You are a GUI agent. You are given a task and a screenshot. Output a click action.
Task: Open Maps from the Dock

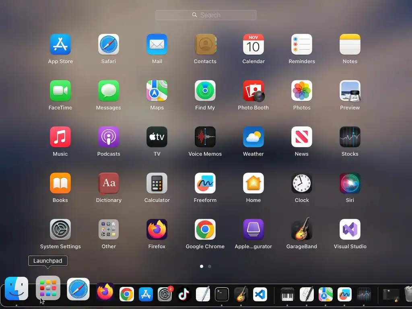pyautogui.click(x=325, y=294)
